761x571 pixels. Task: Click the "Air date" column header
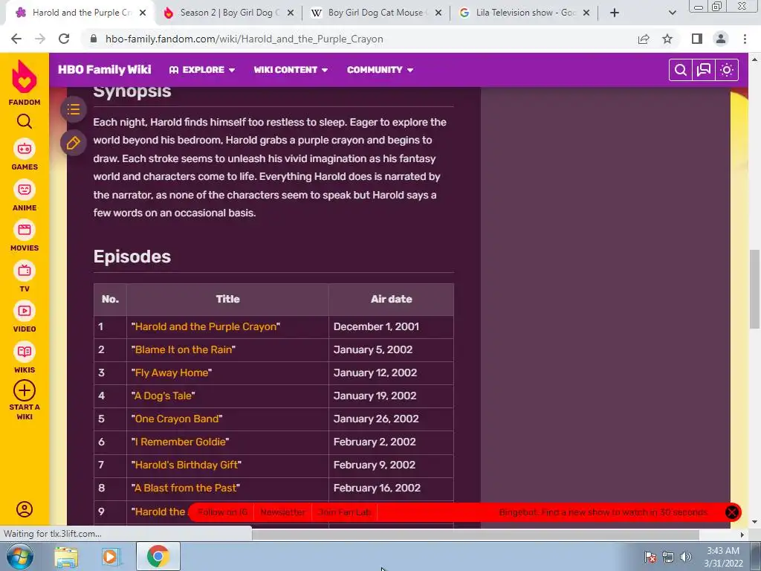391,299
